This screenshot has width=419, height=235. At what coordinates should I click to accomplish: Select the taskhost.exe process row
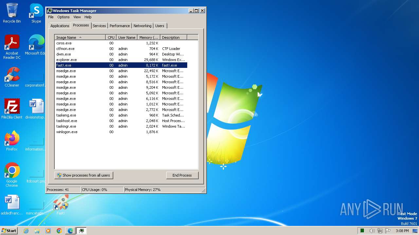(x=121, y=121)
